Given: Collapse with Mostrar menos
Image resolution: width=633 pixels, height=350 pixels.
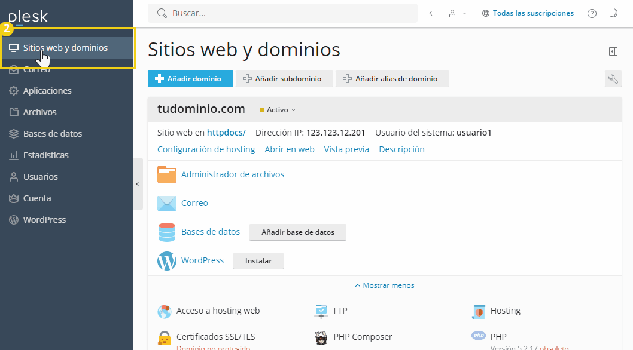Looking at the screenshot, I should (384, 285).
